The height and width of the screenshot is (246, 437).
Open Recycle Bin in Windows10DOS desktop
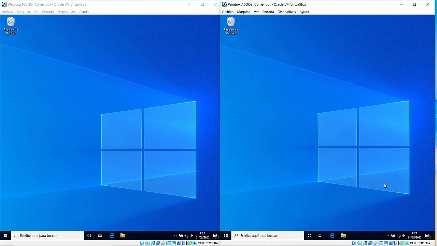(231, 26)
